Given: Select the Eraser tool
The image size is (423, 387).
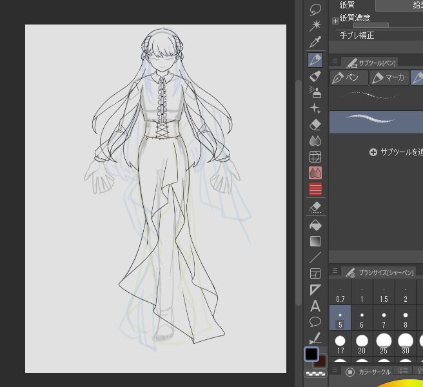Looking at the screenshot, I should click(315, 125).
